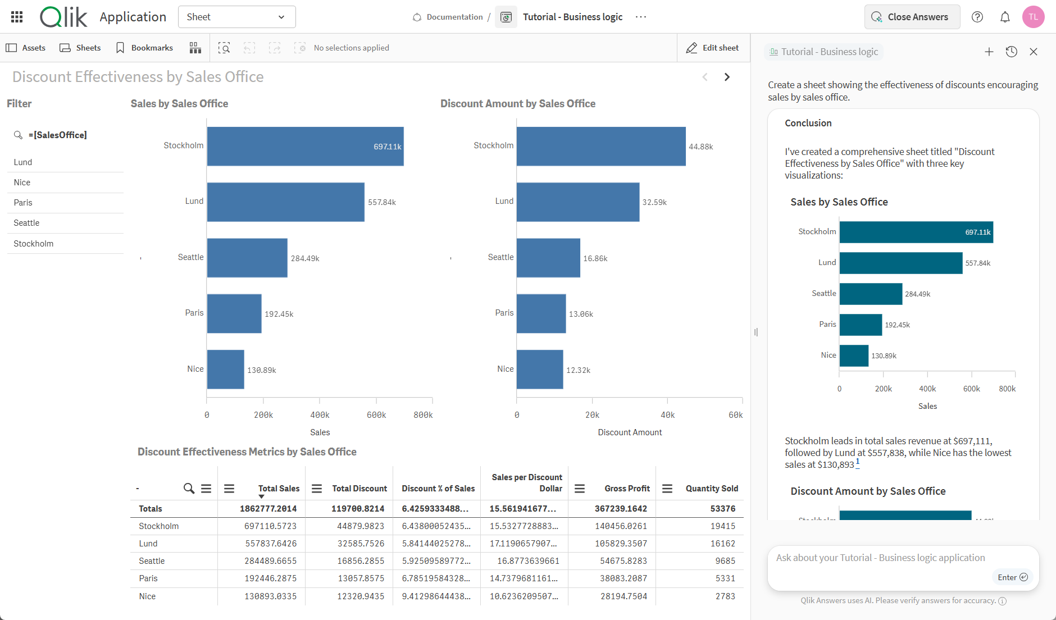1056x620 pixels.
Task: Open the help question mark icon
Action: pos(977,17)
